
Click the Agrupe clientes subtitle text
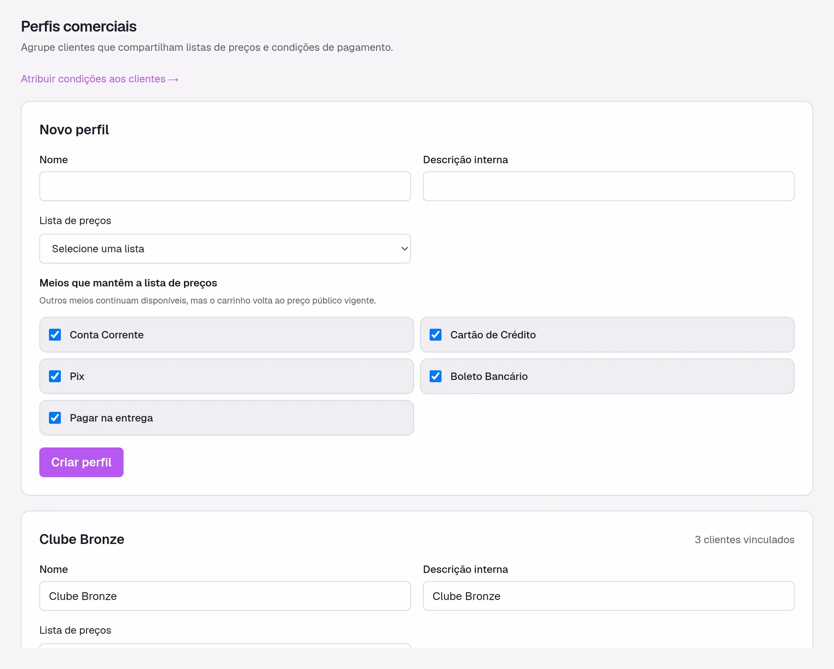coord(207,47)
